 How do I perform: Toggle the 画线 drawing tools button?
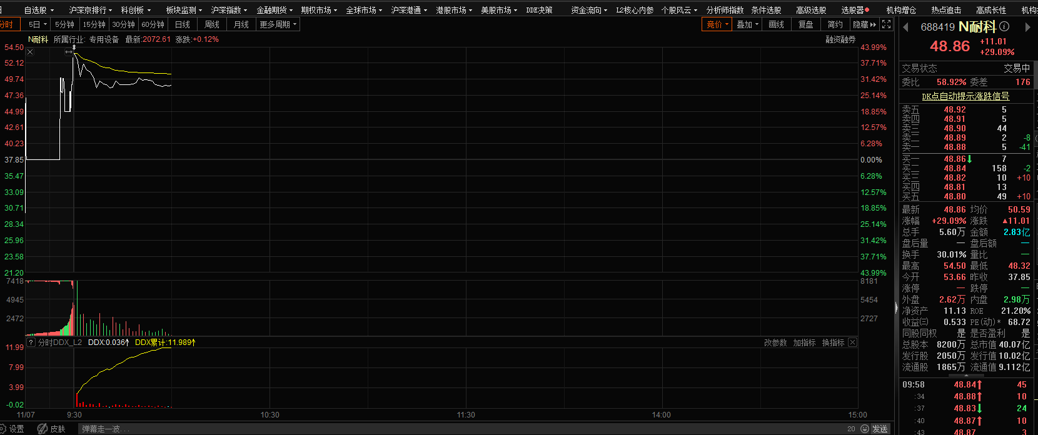point(776,24)
